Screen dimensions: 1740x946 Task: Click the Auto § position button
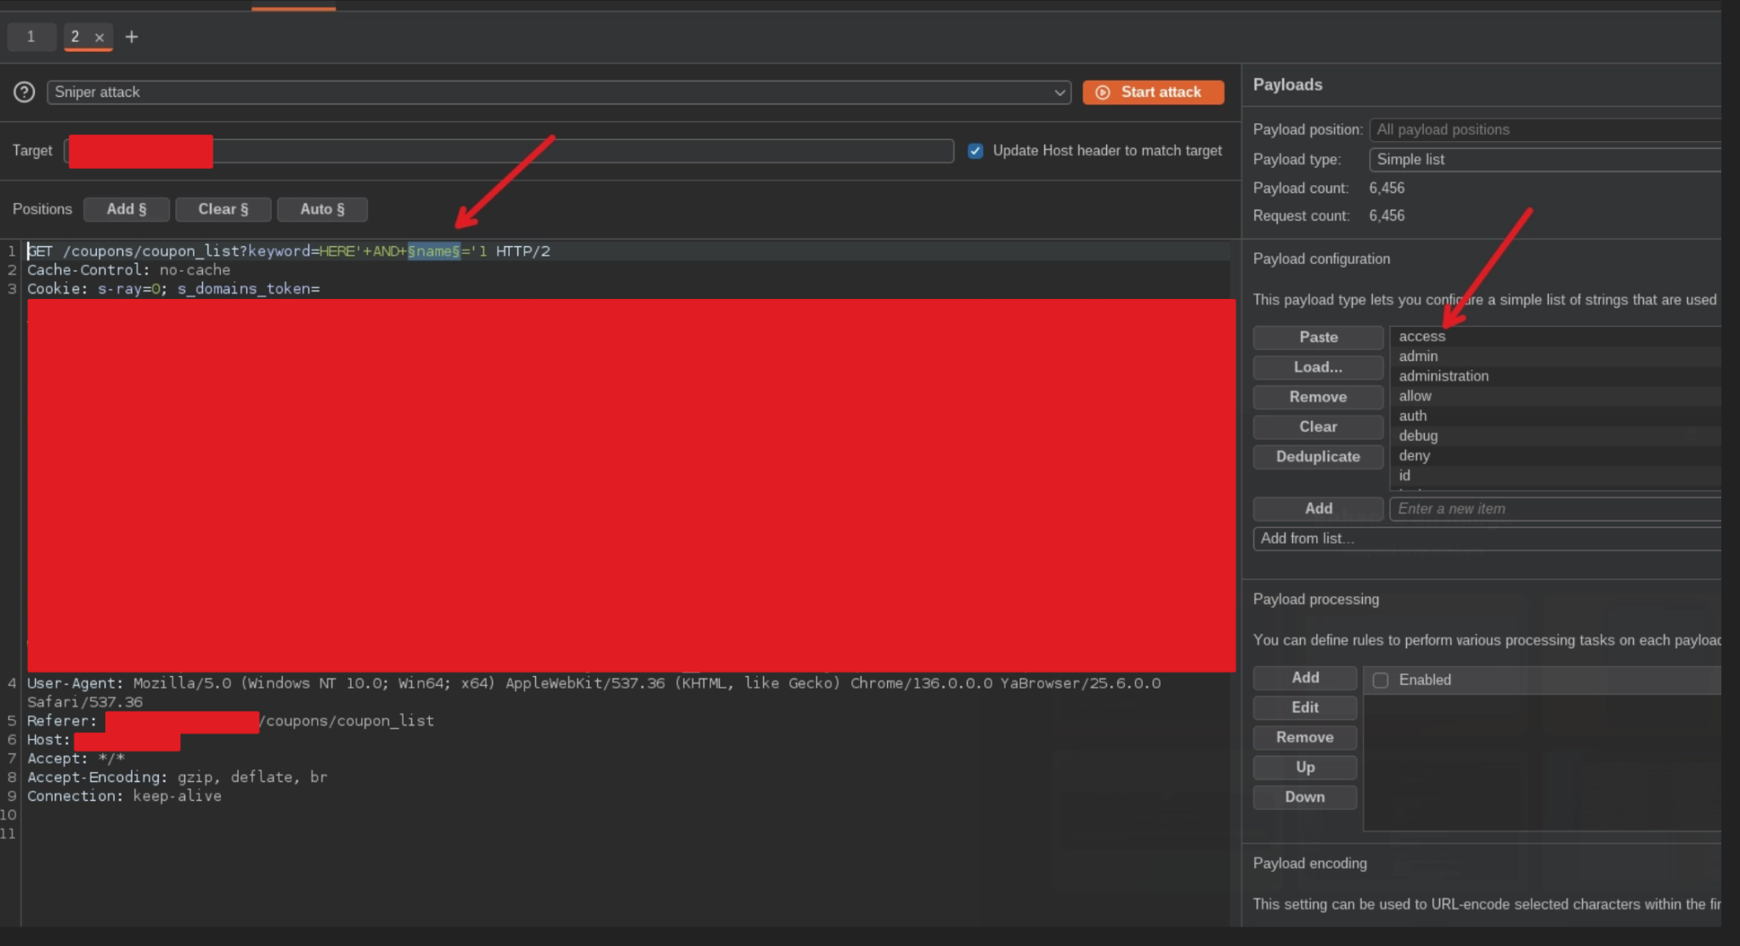(x=322, y=209)
